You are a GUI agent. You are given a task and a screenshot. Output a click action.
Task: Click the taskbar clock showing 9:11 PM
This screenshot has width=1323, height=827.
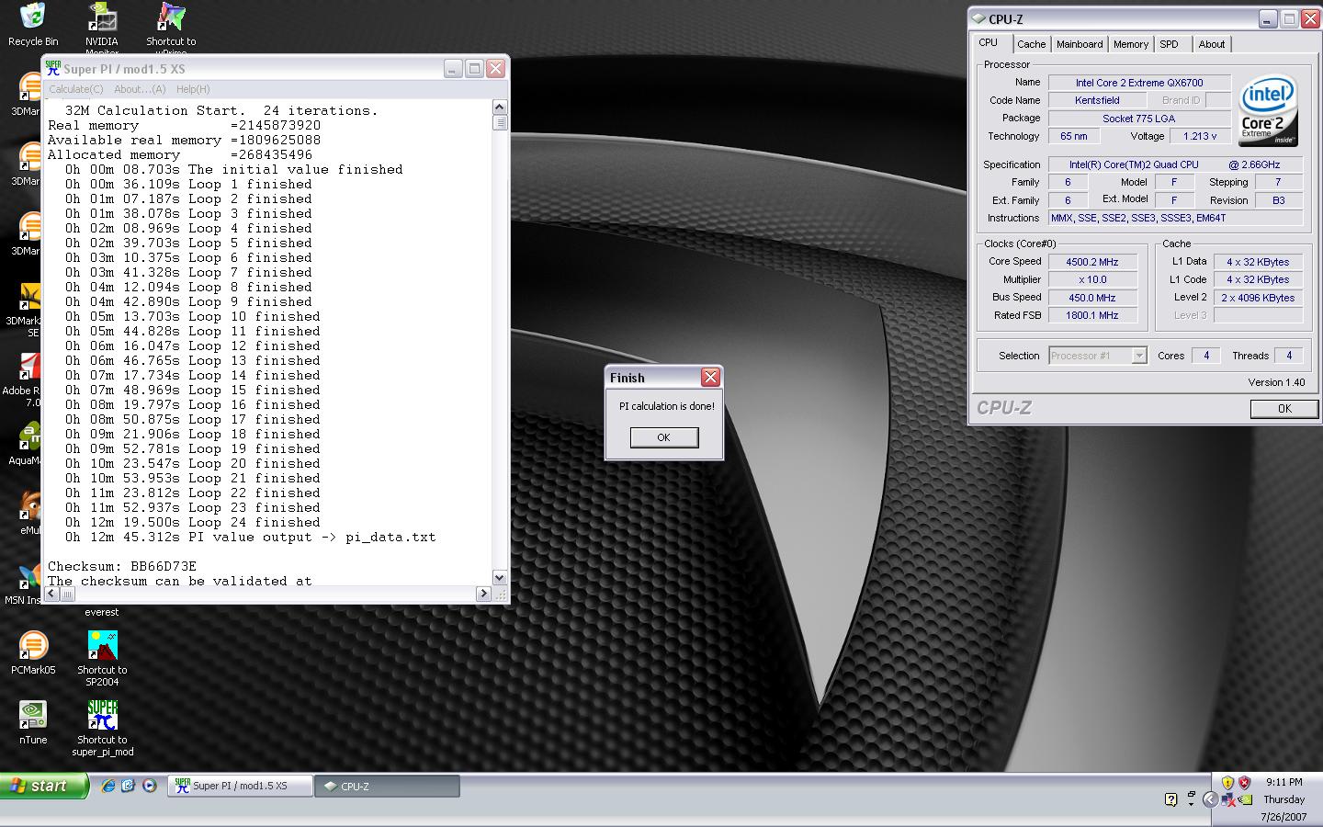pos(1283,782)
